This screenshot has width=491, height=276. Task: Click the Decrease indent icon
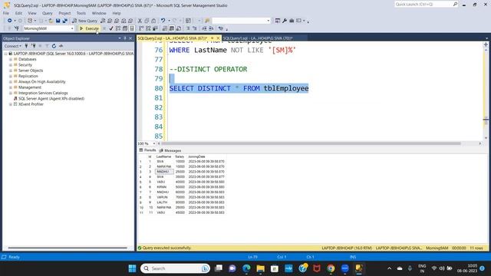coord(204,28)
